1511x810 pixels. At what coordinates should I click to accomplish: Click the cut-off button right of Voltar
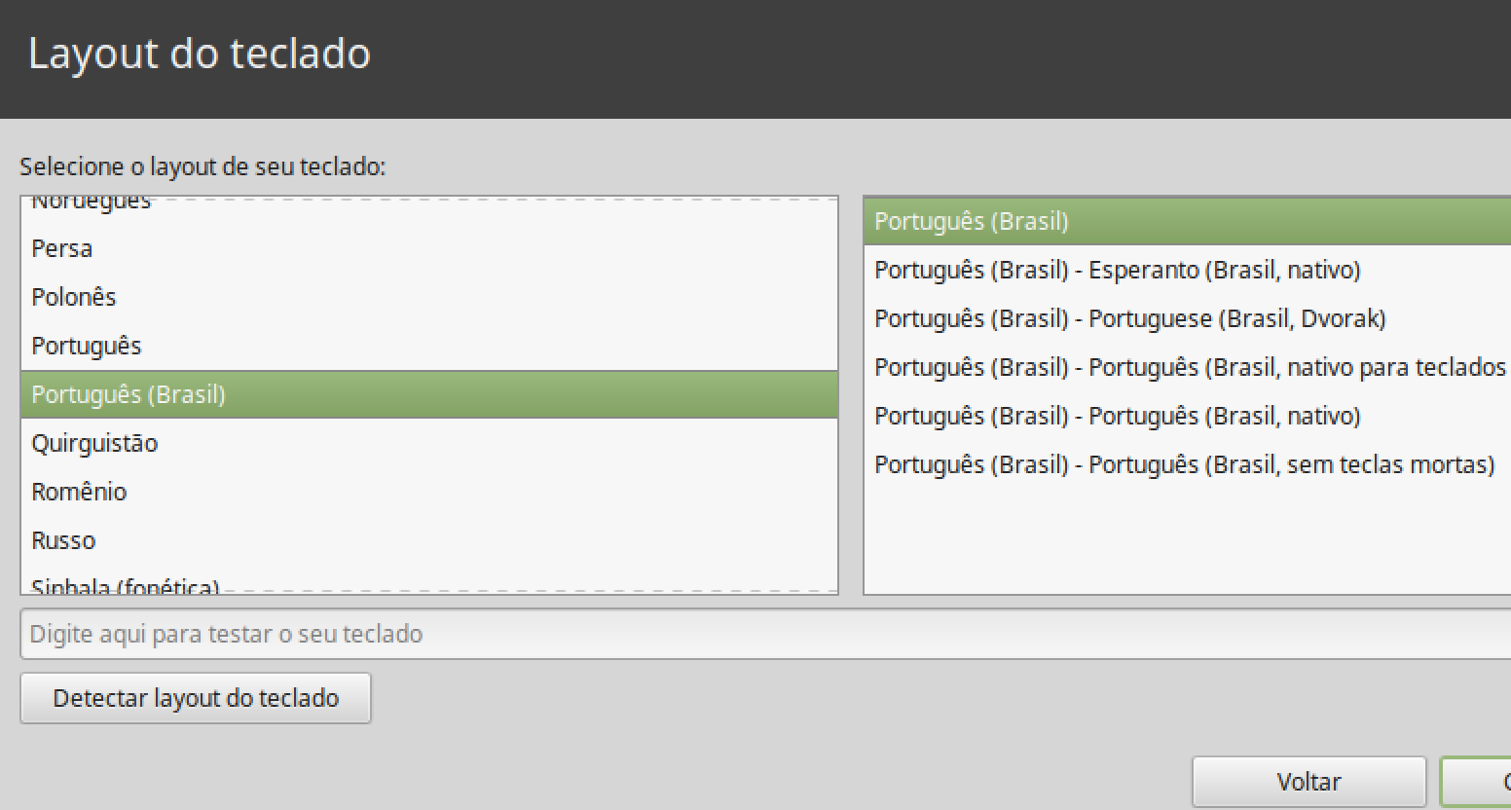(x=1480, y=781)
